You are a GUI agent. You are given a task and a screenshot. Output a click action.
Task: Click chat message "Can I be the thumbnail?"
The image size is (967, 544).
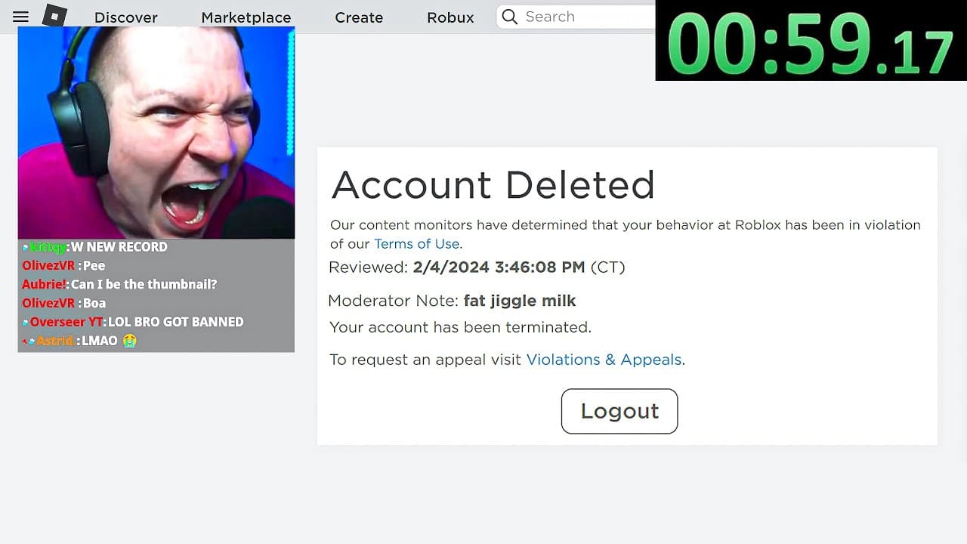[144, 284]
